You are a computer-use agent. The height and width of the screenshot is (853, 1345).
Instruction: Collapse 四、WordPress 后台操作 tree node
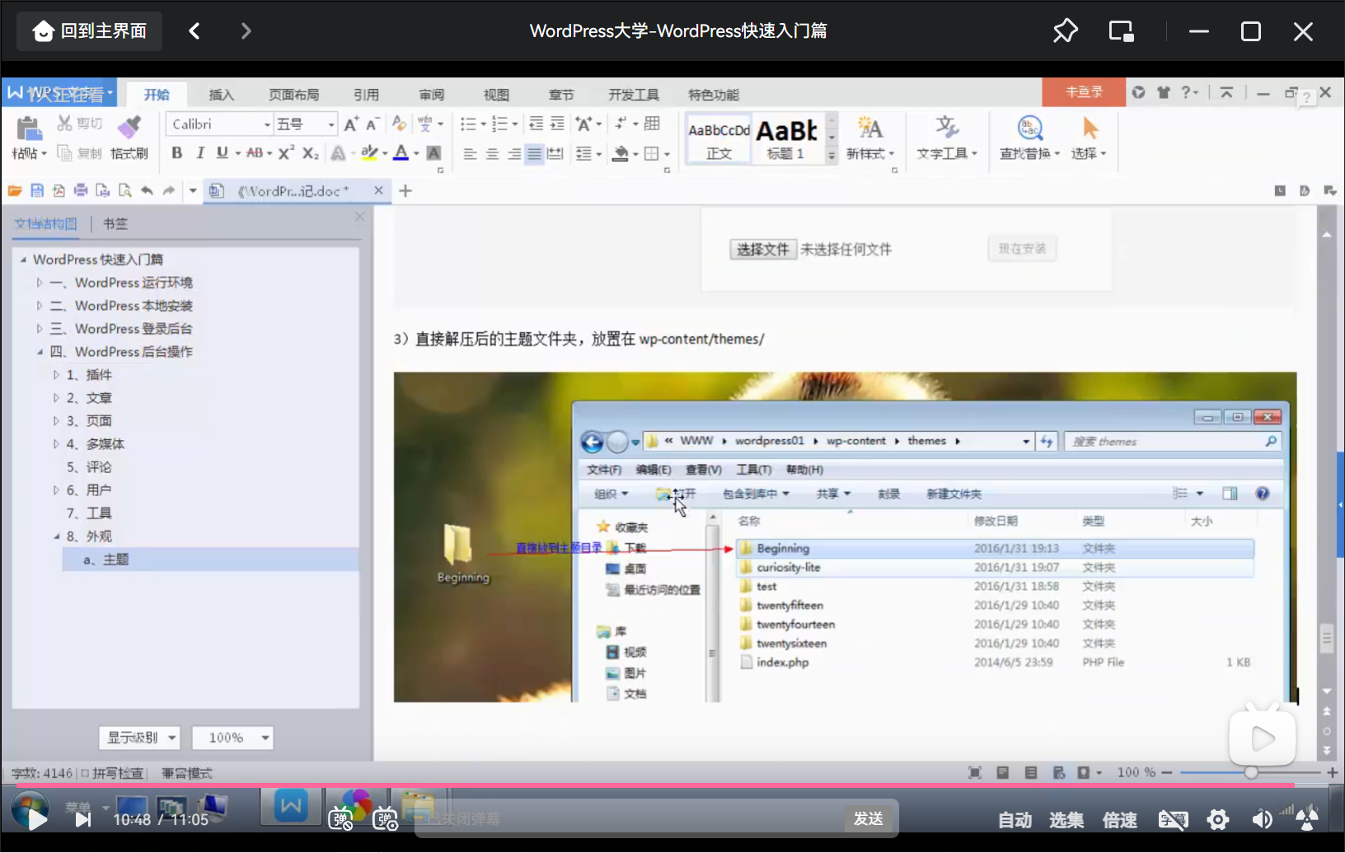pos(39,352)
